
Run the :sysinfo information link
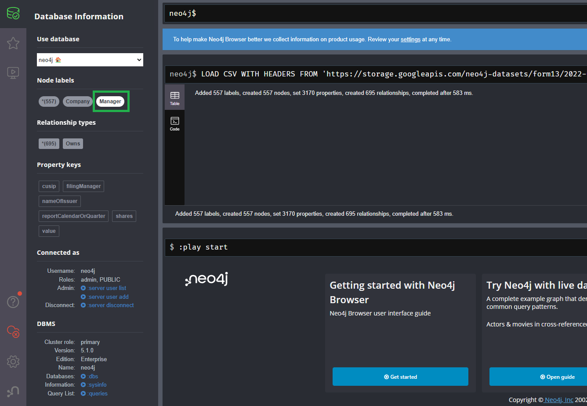[97, 384]
